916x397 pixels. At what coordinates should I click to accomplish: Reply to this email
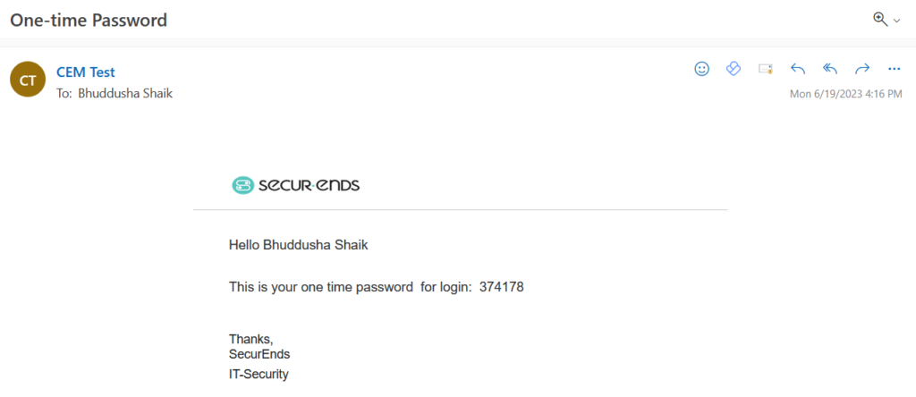pyautogui.click(x=797, y=69)
